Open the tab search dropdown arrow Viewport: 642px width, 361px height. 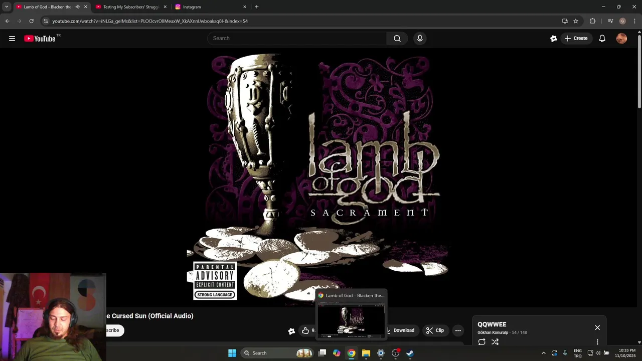point(7,7)
